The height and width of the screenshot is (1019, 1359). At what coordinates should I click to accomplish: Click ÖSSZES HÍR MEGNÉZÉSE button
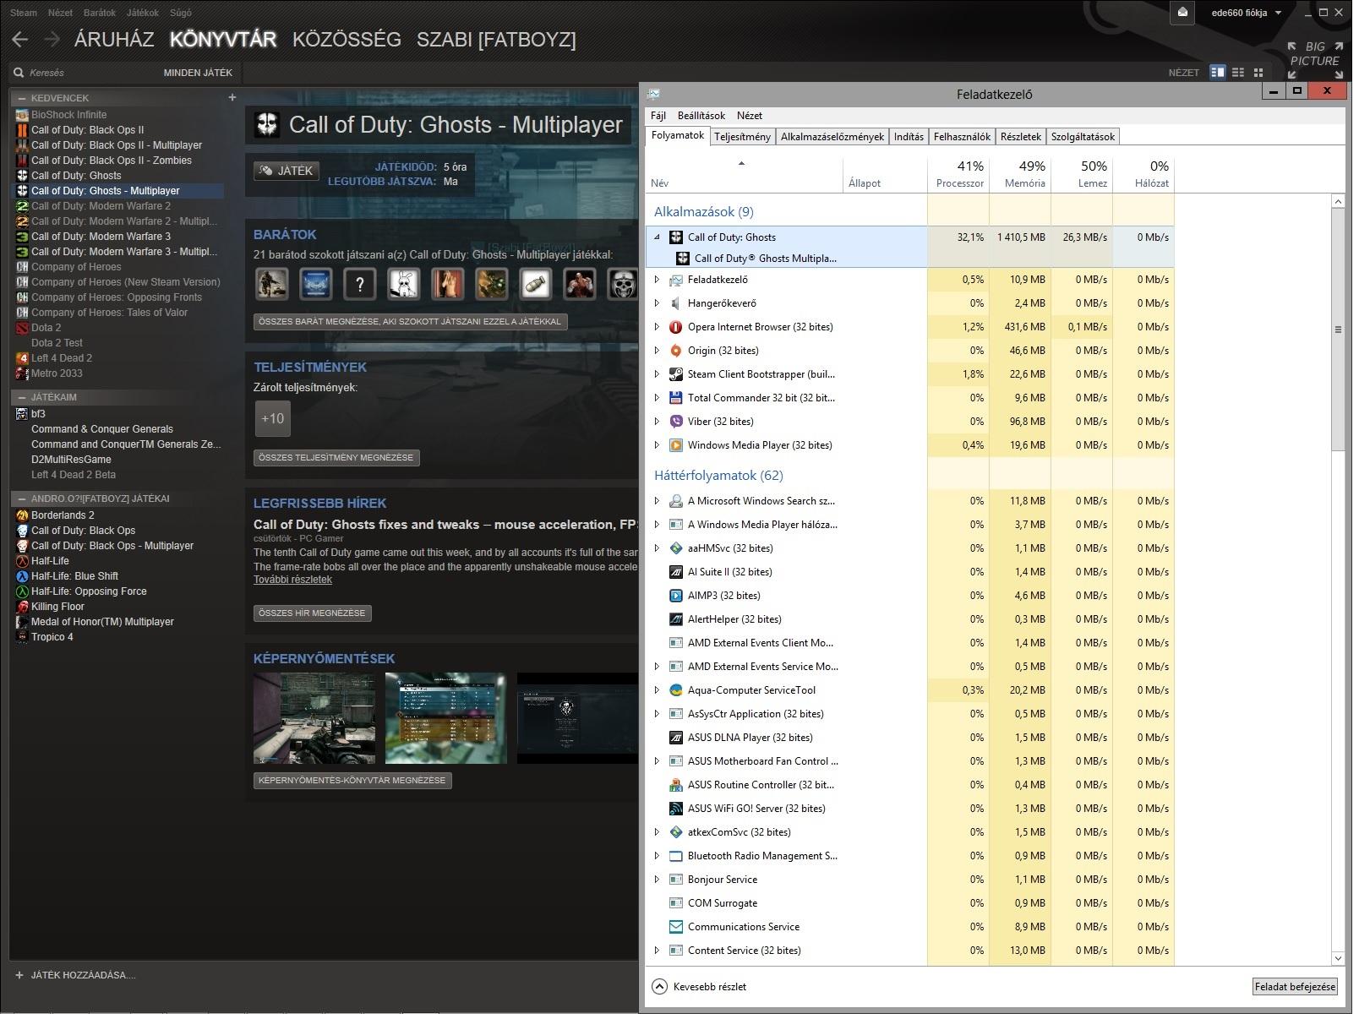(312, 613)
